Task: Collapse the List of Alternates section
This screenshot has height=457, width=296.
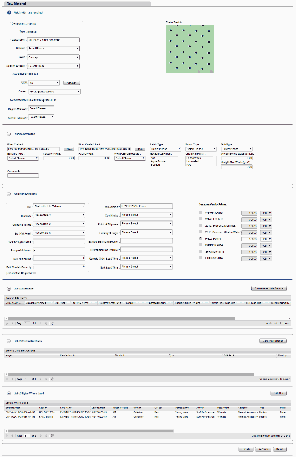Action: [9, 289]
